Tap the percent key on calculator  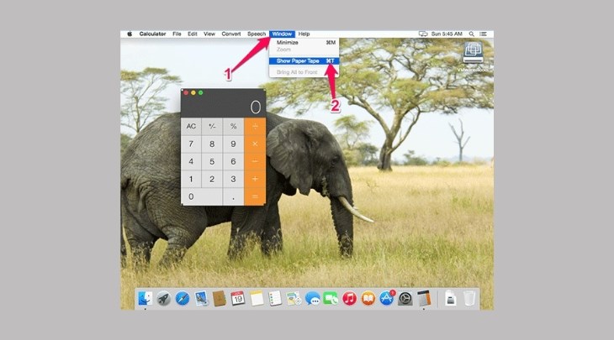[234, 126]
